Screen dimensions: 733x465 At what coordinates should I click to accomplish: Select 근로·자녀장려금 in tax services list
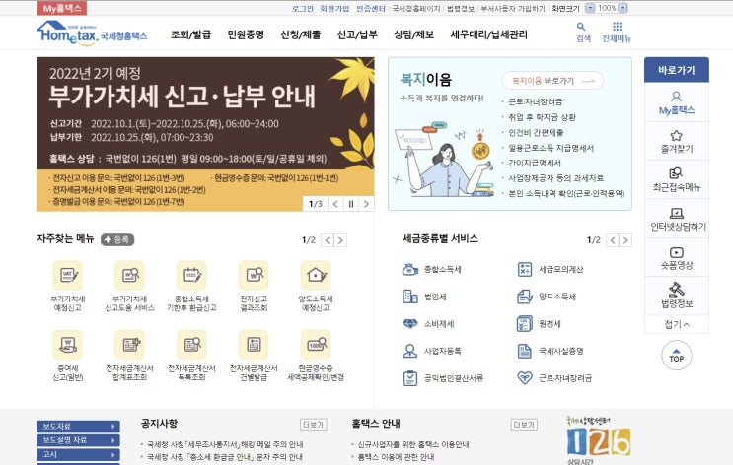click(x=554, y=378)
